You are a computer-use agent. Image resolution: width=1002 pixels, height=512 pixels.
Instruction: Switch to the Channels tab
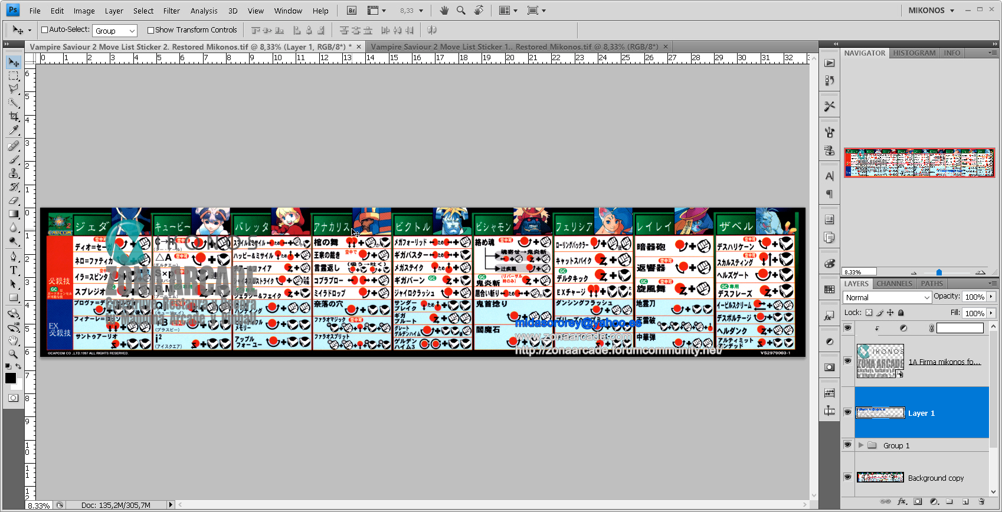(x=894, y=284)
